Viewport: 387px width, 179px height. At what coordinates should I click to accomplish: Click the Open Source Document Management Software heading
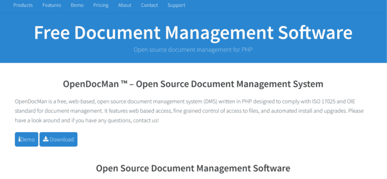(x=193, y=168)
